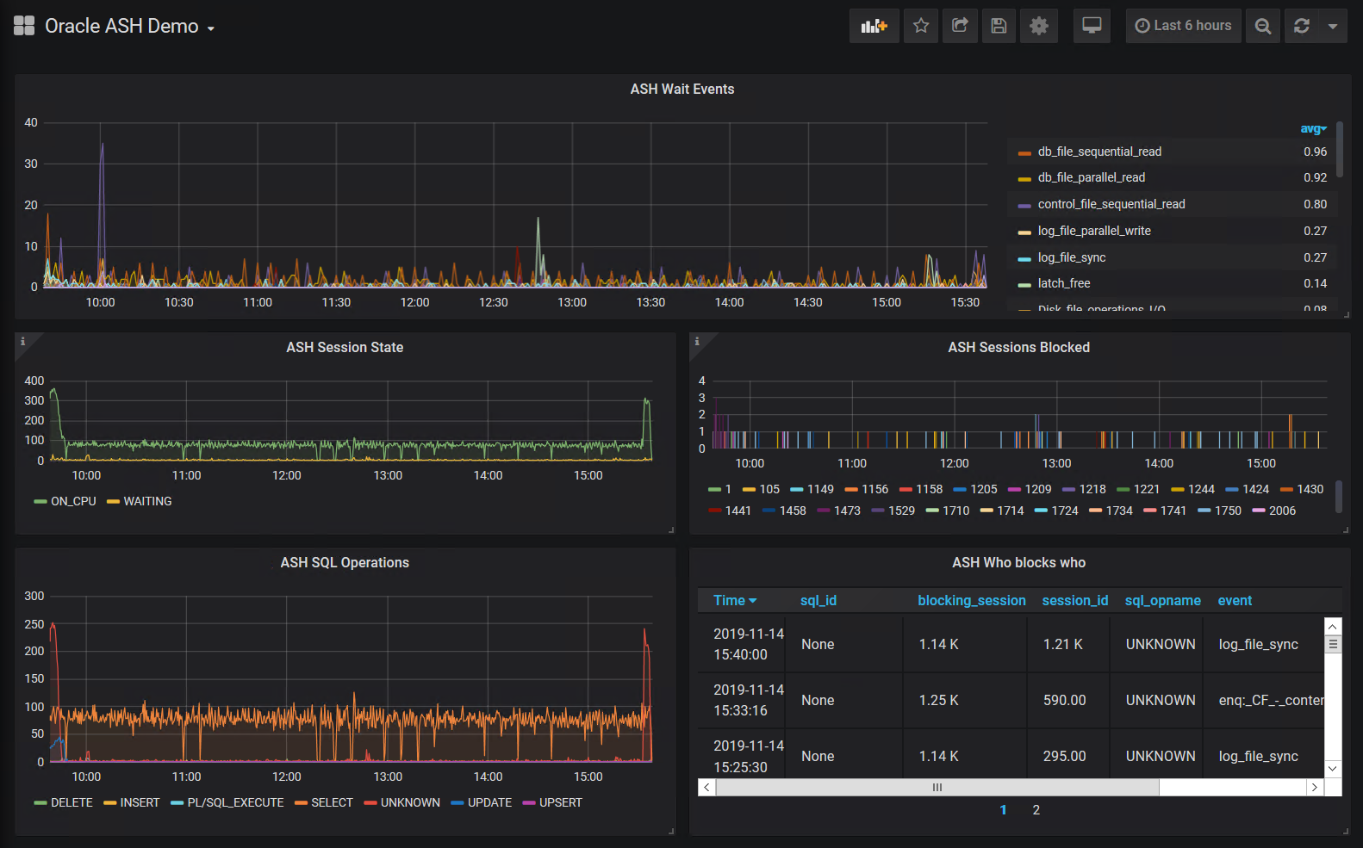Click table horizontal scroll left arrow
The image size is (1363, 848).
(x=706, y=787)
